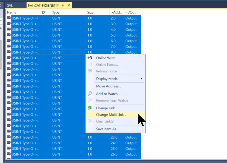227x163 pixels.
Task: Close the TwinCAT-FX5ENETIP tab
Action: point(69,5)
